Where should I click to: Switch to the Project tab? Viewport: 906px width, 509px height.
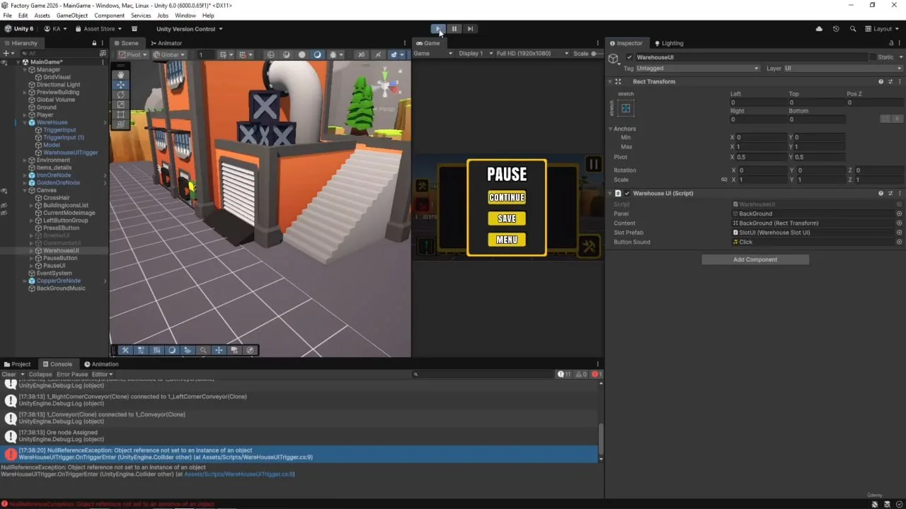tap(17, 364)
